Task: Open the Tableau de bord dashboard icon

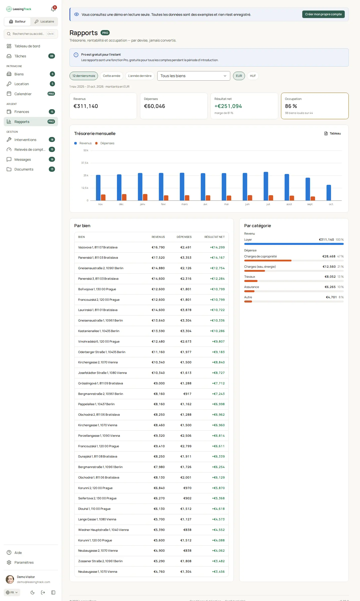Action: (x=9, y=46)
